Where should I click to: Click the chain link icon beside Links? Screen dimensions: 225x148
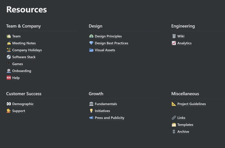coord(174,118)
